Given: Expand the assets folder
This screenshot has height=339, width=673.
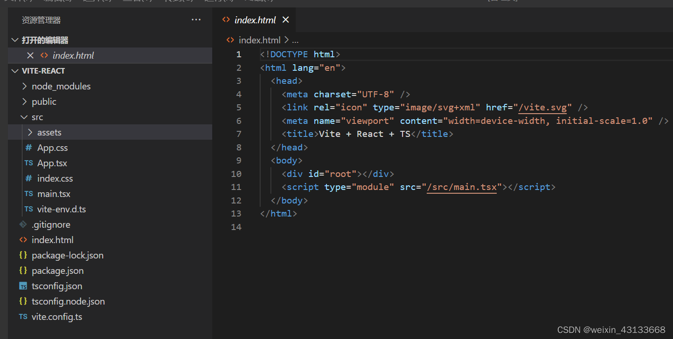Looking at the screenshot, I should [x=30, y=132].
